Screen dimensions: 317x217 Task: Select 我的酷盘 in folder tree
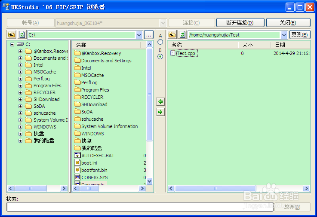click(44, 141)
